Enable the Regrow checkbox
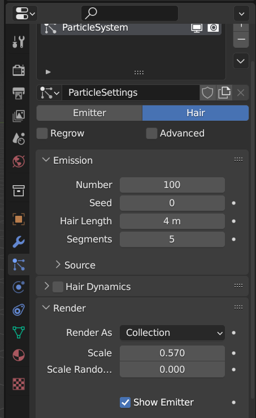Viewport: 256px width, 418px height. pyautogui.click(x=42, y=133)
